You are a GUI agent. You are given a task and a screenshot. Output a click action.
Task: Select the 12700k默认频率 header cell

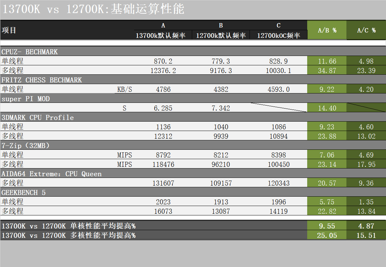coord(221,35)
